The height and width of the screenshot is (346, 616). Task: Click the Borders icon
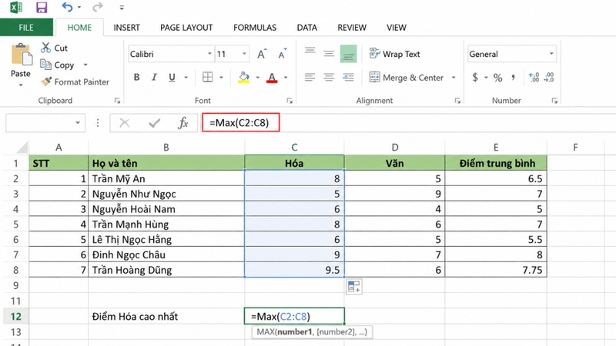(x=207, y=77)
